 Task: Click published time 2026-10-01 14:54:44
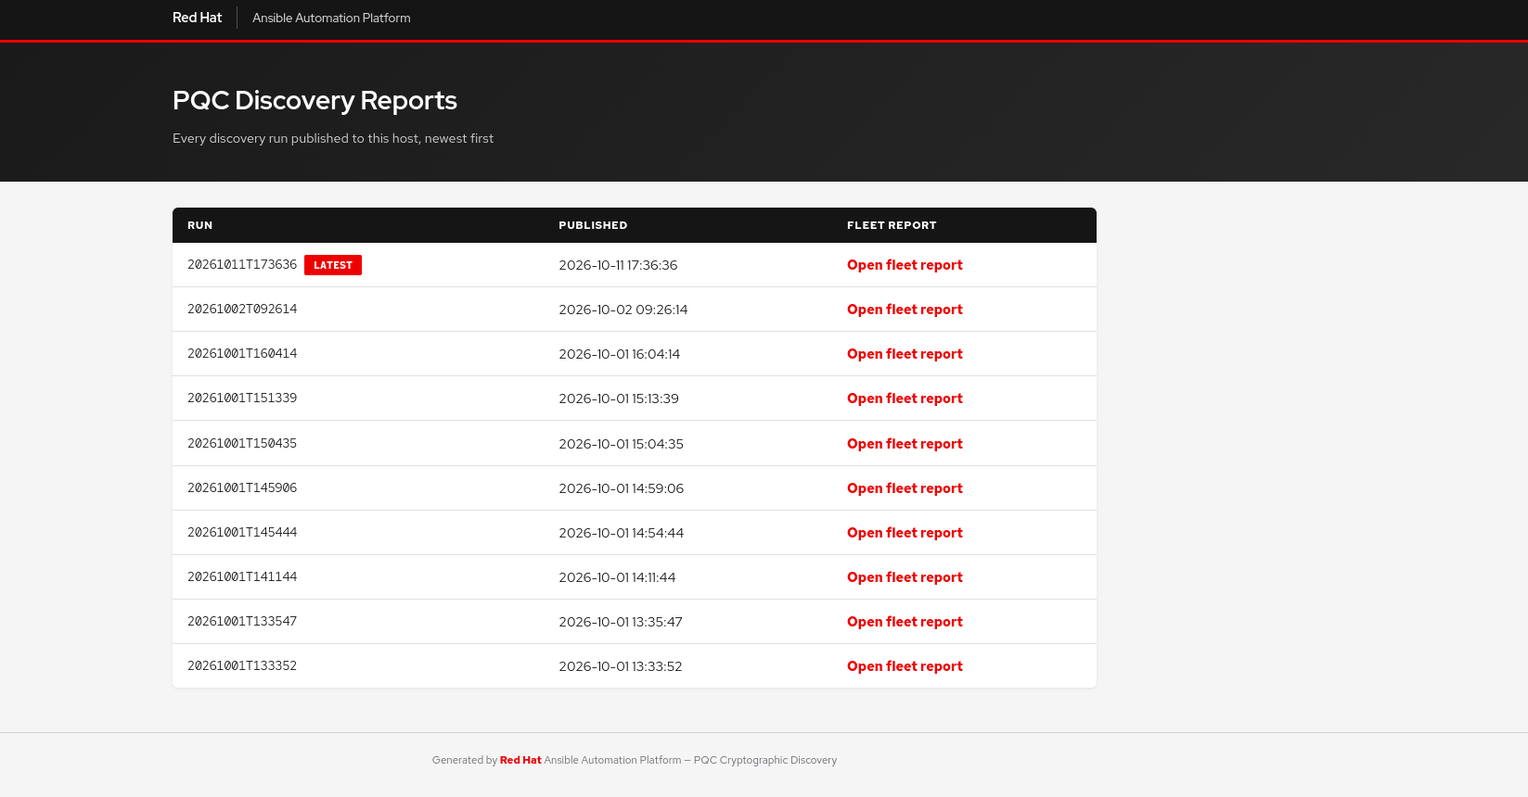[621, 533]
